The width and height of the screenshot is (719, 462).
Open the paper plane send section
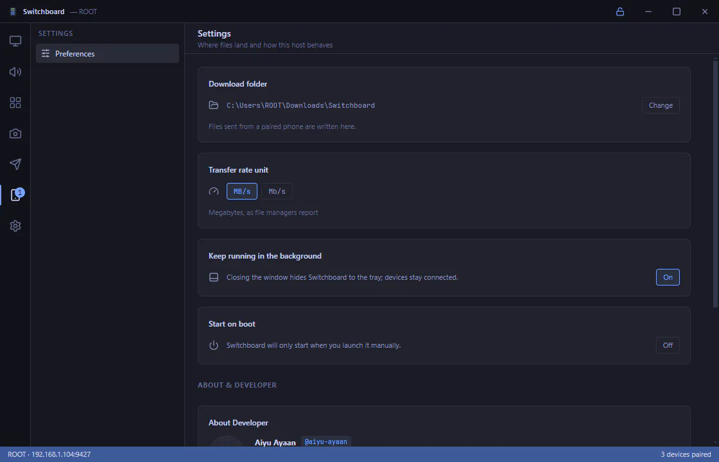tap(15, 164)
